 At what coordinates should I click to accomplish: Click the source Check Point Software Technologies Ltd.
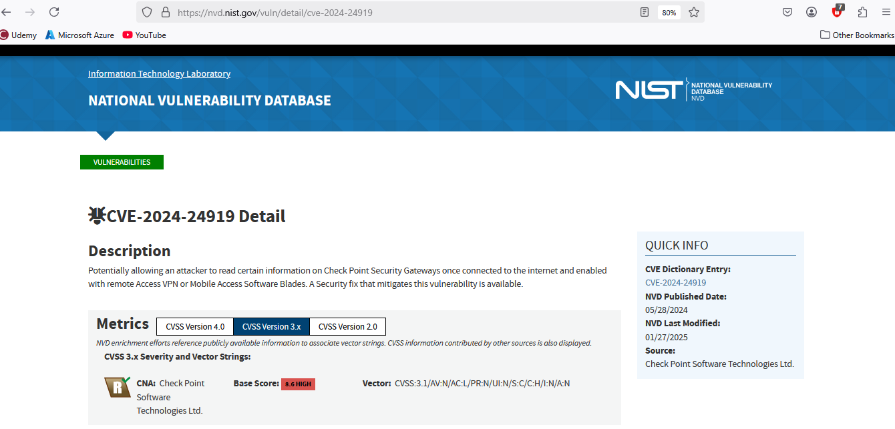tap(719, 364)
